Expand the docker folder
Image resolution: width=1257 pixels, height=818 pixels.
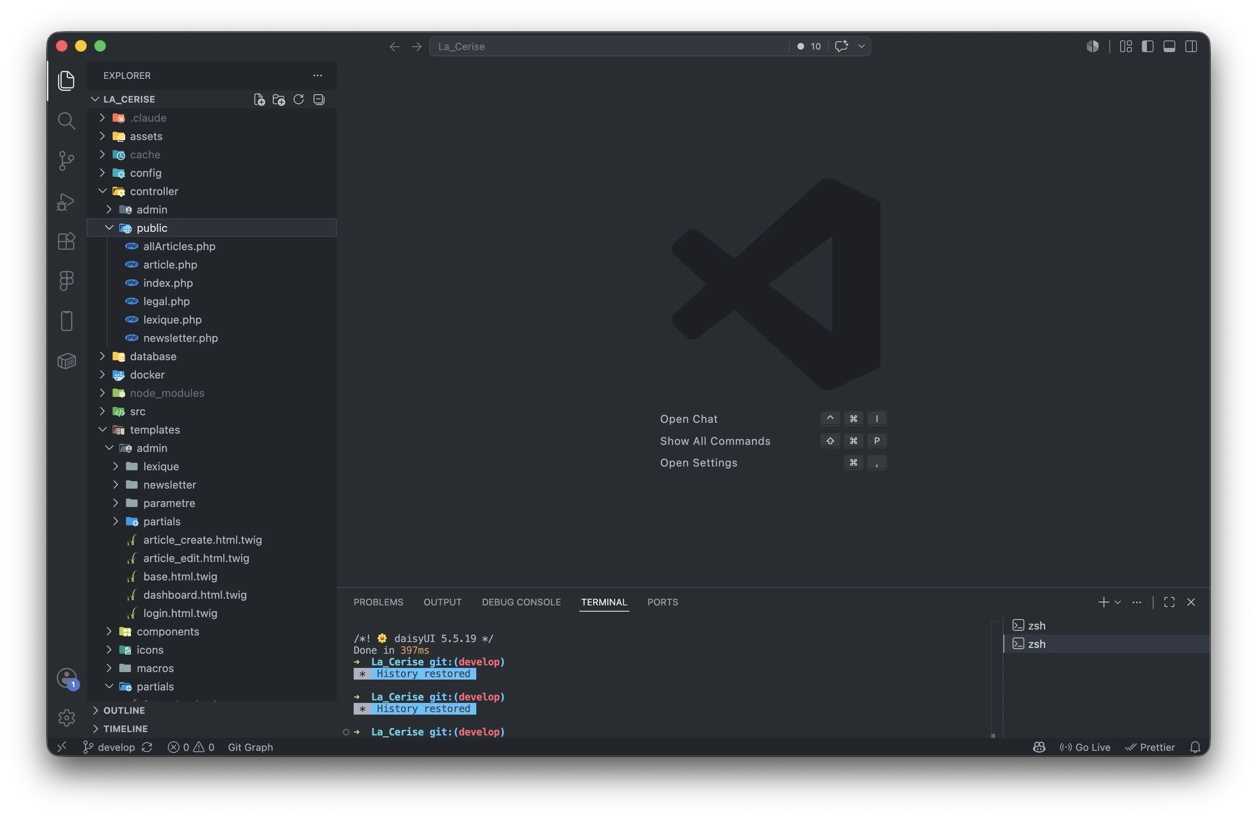click(211, 374)
